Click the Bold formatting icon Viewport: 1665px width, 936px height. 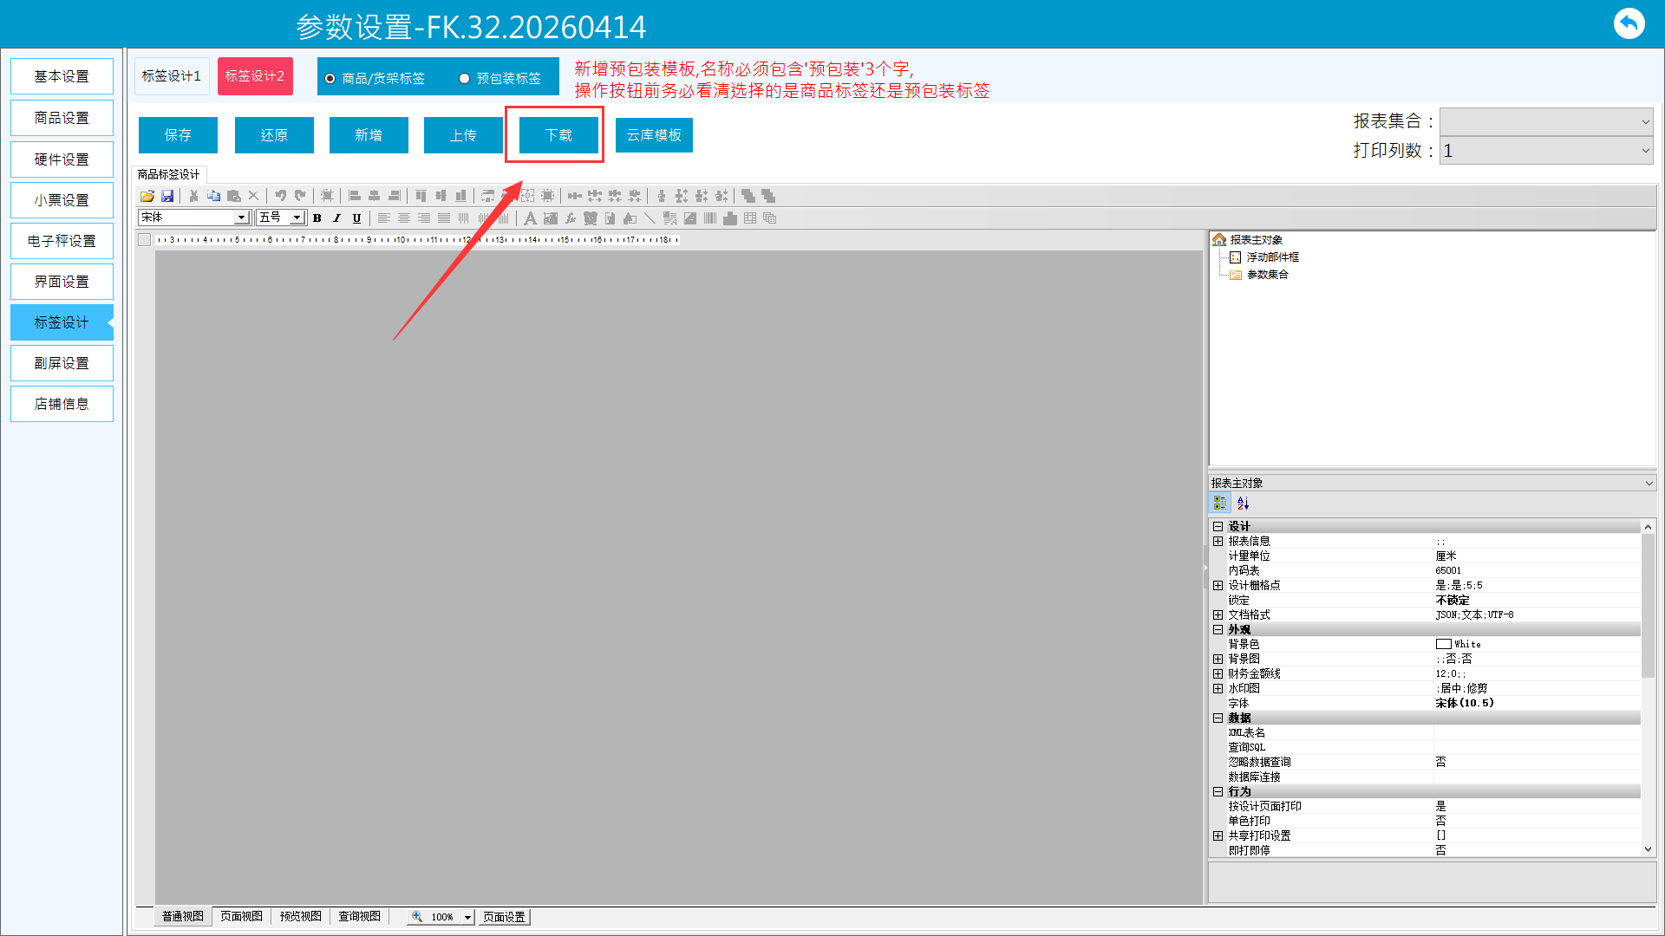(317, 218)
